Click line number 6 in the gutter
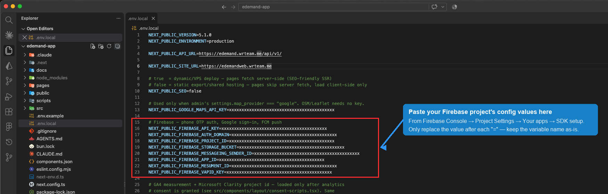The width and height of the screenshot is (608, 194). pos(138,66)
